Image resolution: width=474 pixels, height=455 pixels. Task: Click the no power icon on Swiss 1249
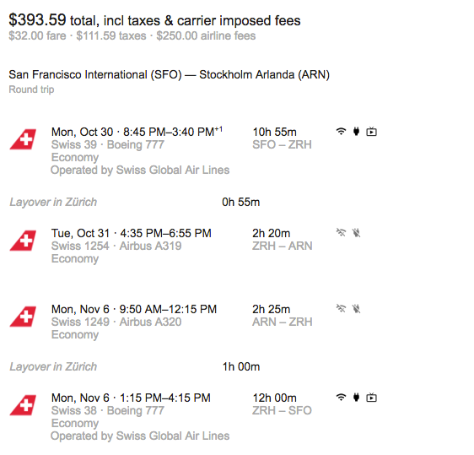(x=357, y=309)
